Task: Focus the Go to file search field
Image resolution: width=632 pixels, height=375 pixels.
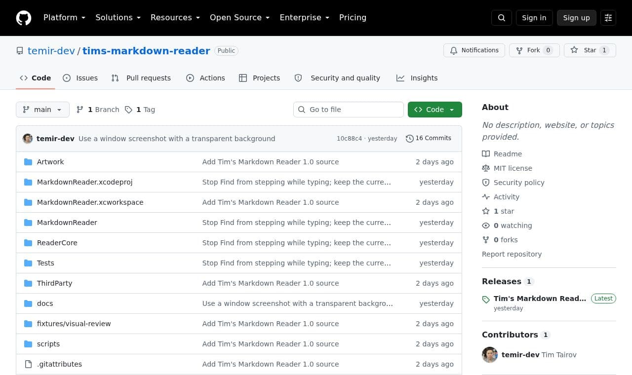Action: pos(349,110)
